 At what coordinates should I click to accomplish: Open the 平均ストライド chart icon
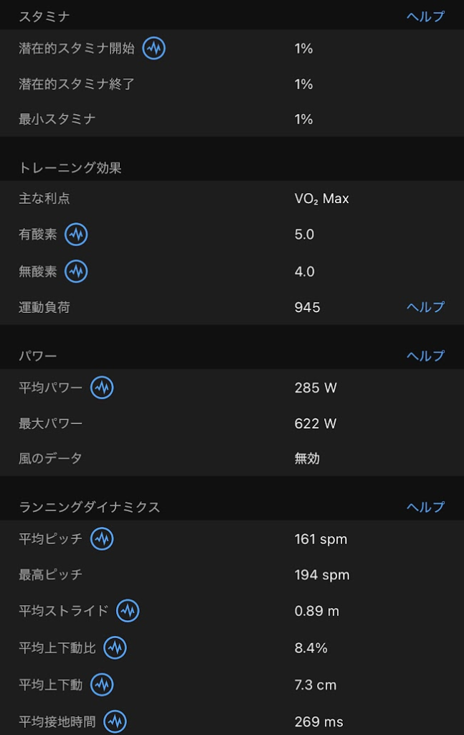[x=128, y=611]
